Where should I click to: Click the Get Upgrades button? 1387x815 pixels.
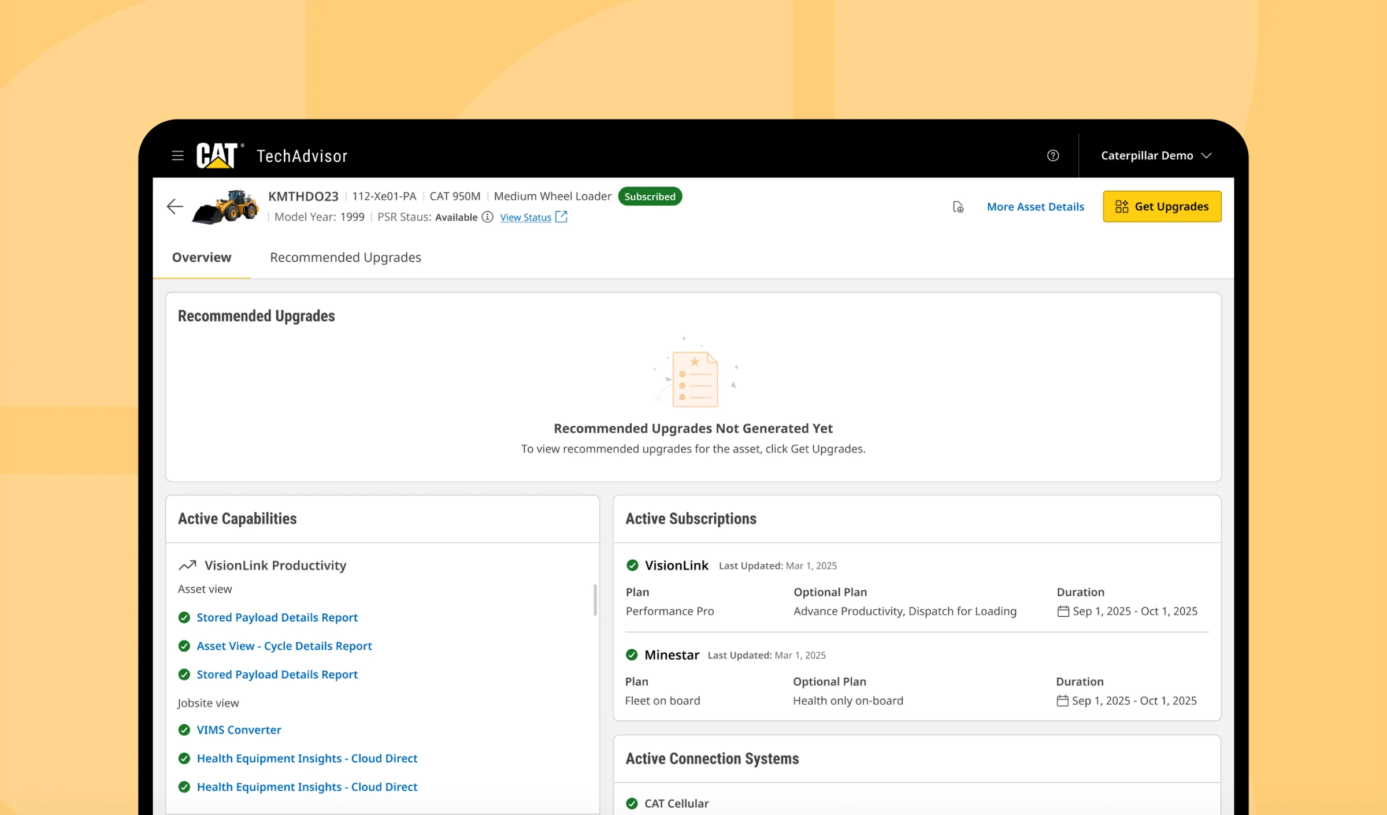(x=1162, y=206)
